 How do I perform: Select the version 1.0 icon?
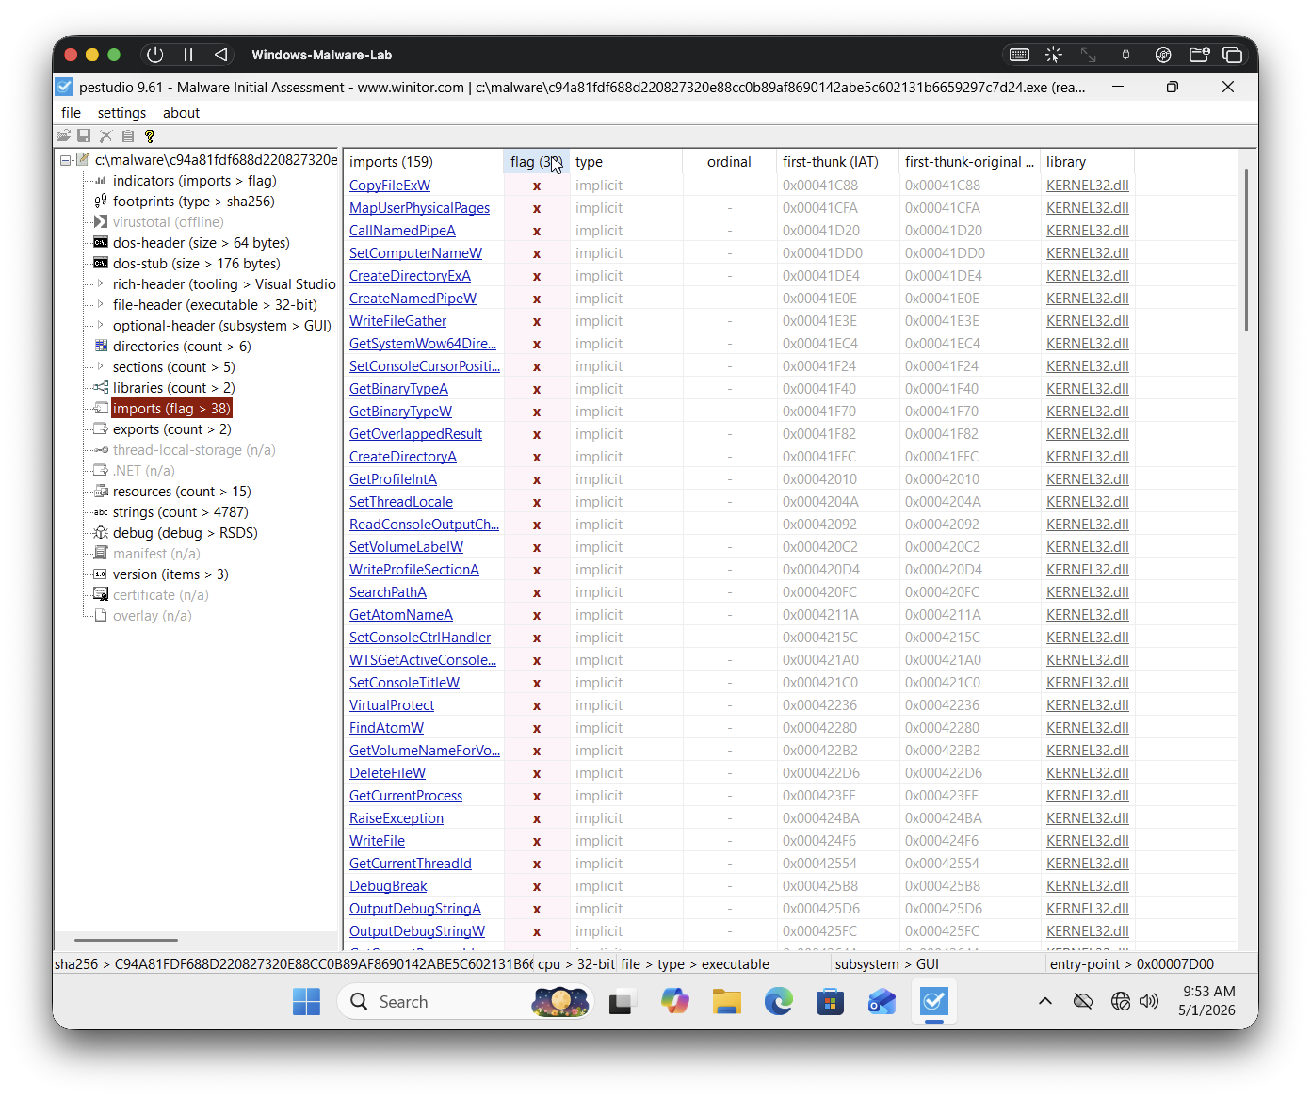(x=100, y=574)
